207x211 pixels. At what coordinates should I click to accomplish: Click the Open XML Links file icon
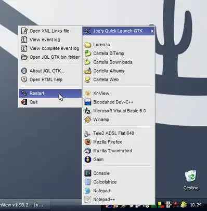pyautogui.click(x=24, y=31)
